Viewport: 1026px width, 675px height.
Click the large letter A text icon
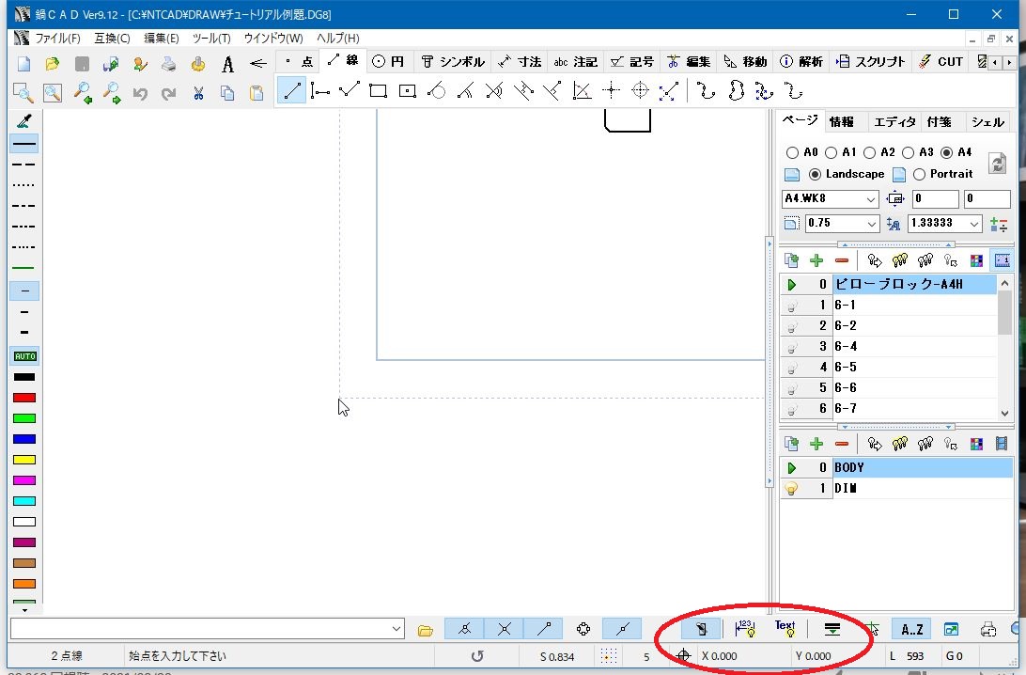click(227, 64)
